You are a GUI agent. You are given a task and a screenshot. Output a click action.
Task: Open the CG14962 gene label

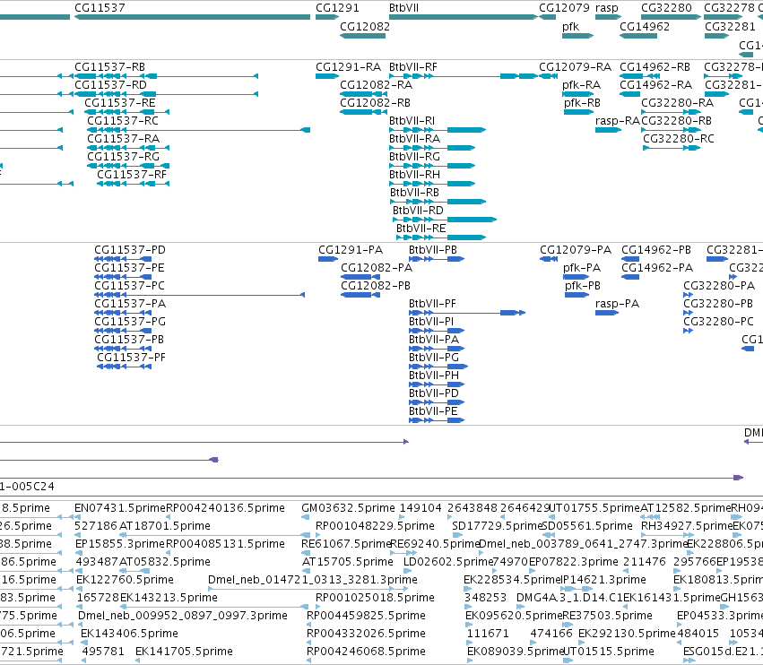645,27
